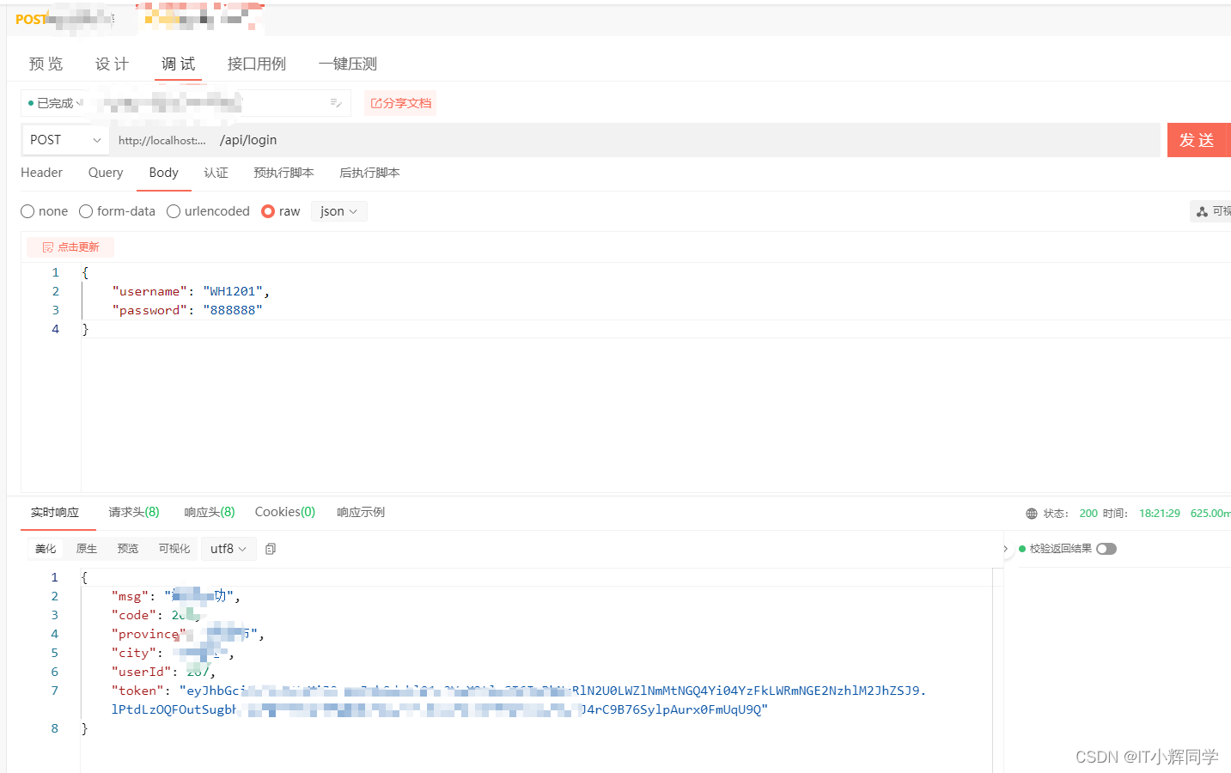This screenshot has width=1231, height=773.
Task: Click the 分享文档 share button
Action: click(400, 103)
